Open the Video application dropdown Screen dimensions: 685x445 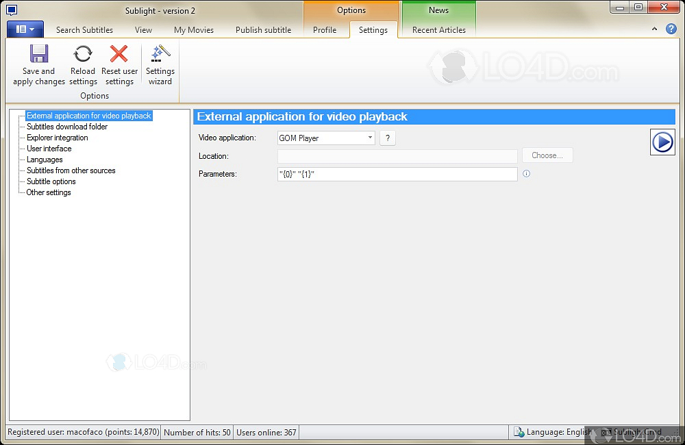point(370,138)
